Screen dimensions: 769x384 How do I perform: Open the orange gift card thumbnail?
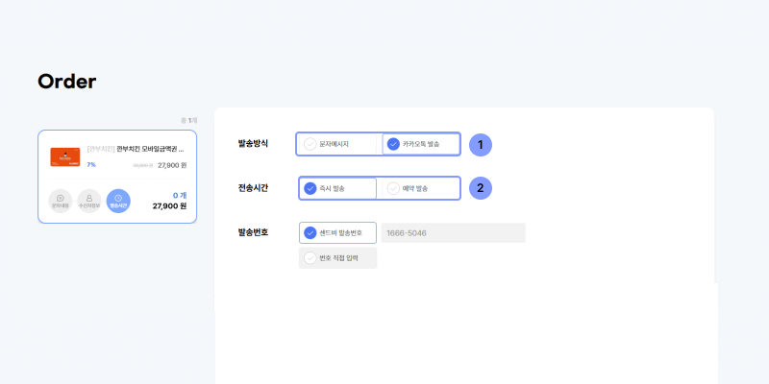[64, 156]
